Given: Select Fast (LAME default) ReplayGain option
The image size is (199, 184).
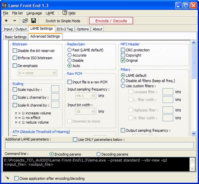Looking at the screenshot, I should [69, 50].
